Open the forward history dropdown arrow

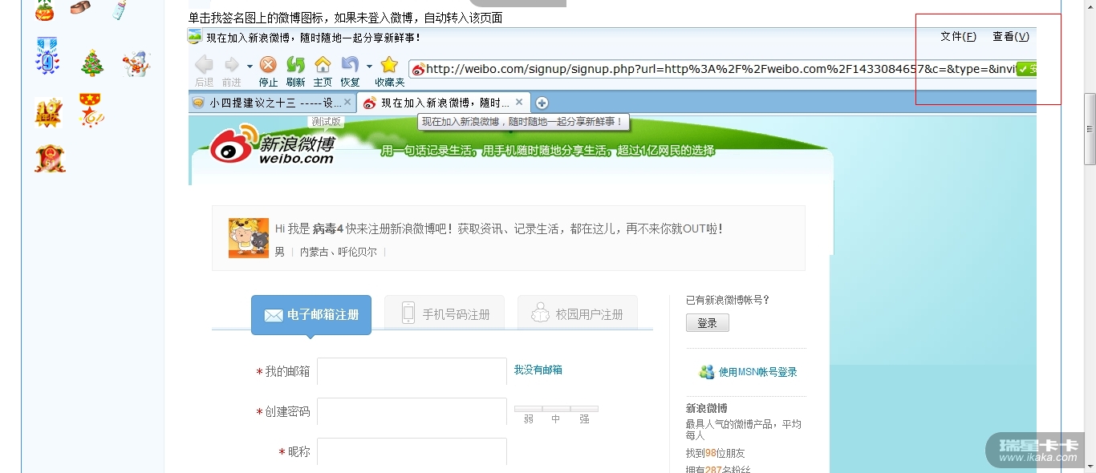pos(250,66)
